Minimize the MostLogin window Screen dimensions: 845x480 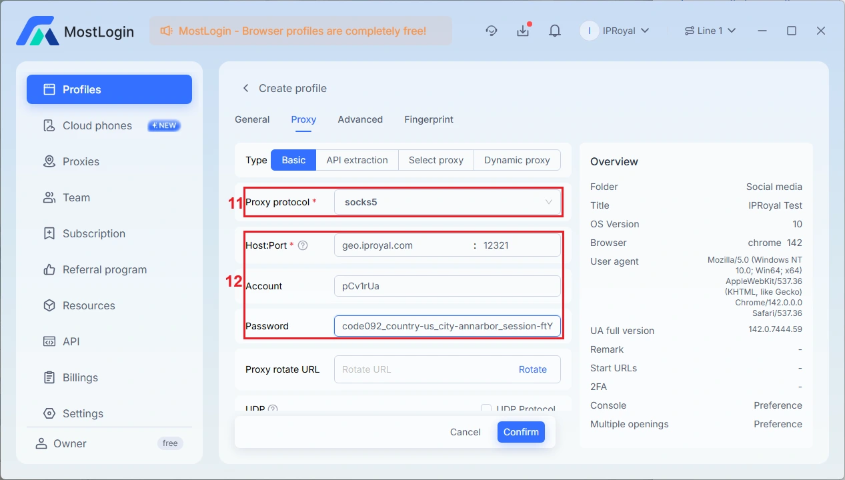761,31
